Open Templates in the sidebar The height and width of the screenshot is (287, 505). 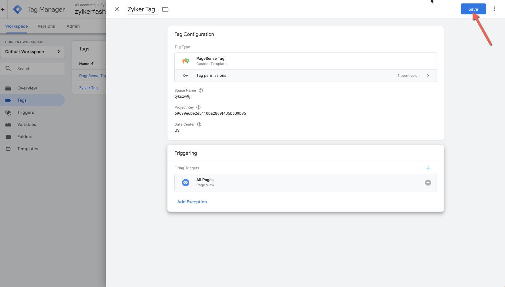pyautogui.click(x=32, y=149)
